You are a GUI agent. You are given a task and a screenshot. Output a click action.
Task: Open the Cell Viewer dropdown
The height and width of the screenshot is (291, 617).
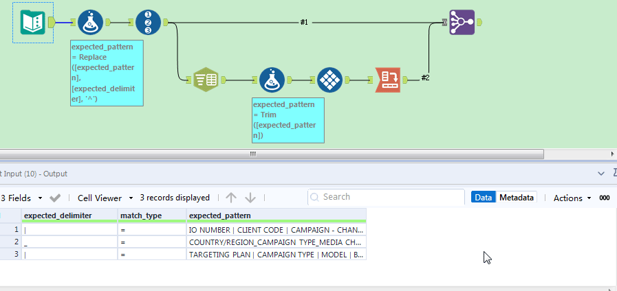point(105,198)
